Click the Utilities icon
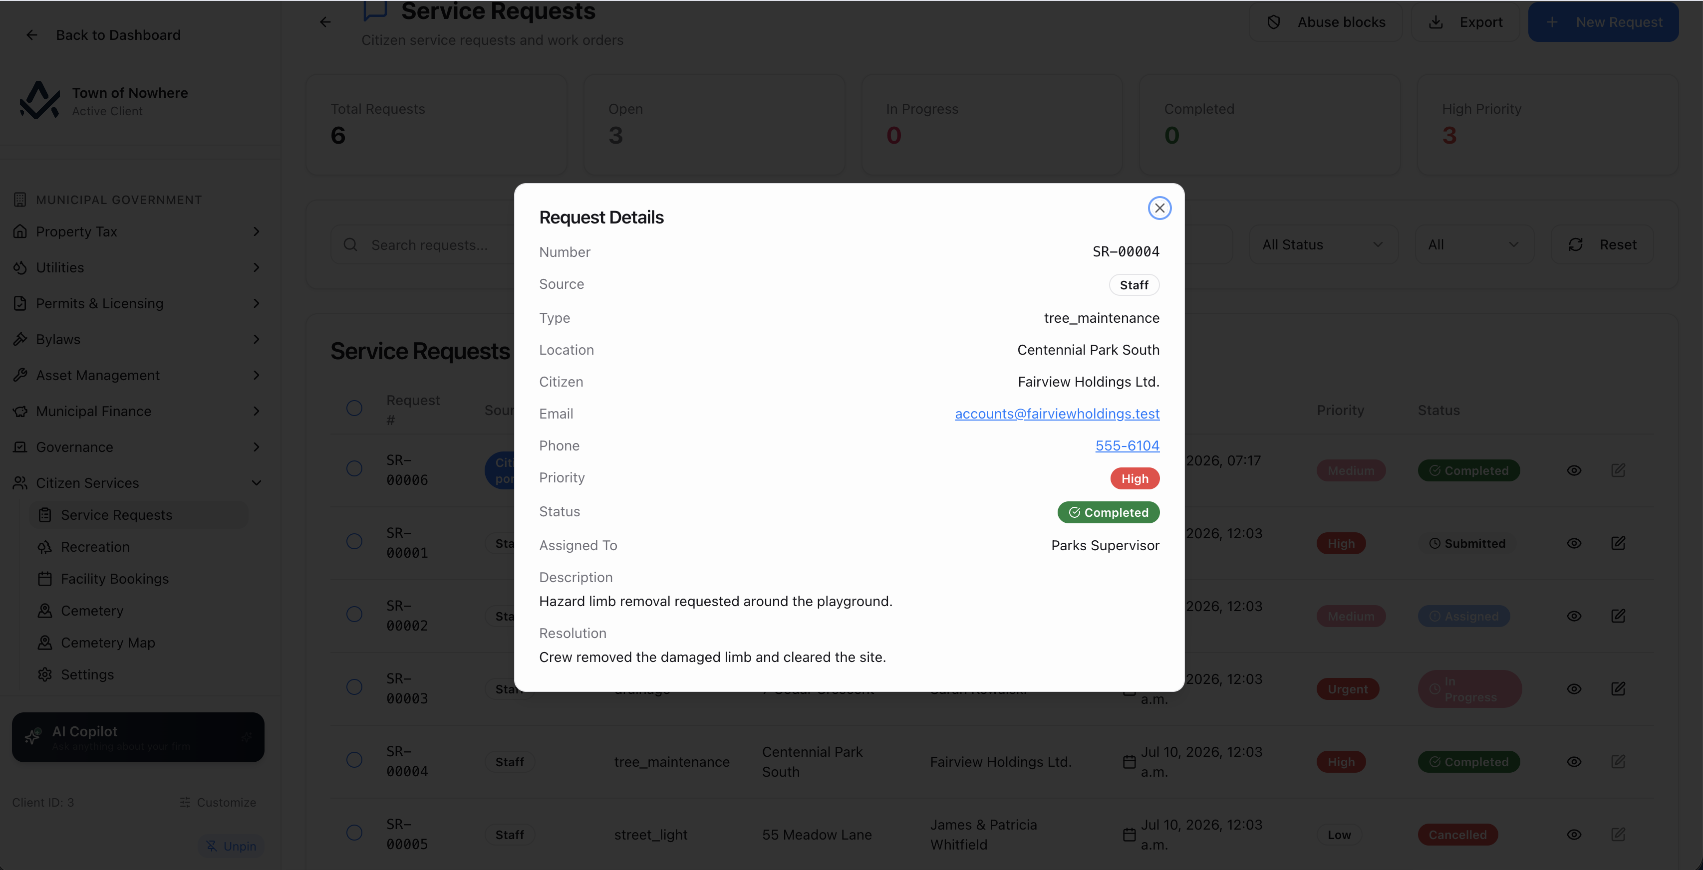Image resolution: width=1703 pixels, height=870 pixels. (x=20, y=267)
